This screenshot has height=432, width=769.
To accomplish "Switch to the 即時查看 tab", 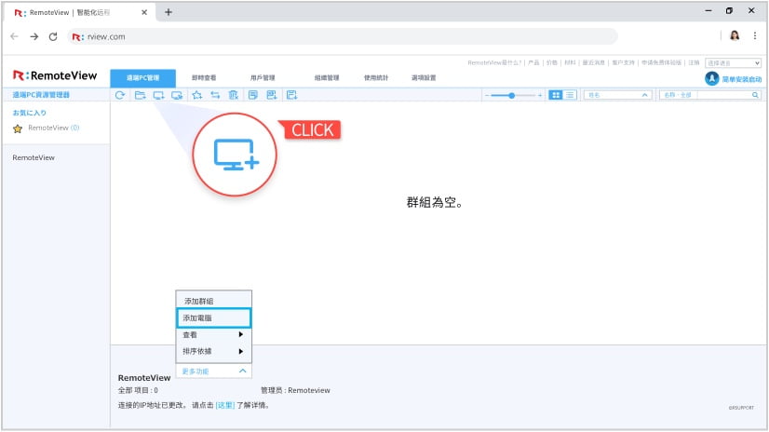I will tap(204, 78).
